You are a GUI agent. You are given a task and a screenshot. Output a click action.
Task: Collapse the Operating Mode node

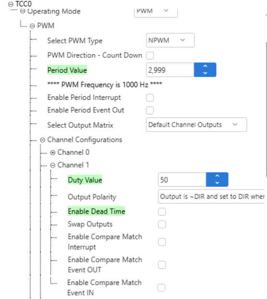click(23, 11)
